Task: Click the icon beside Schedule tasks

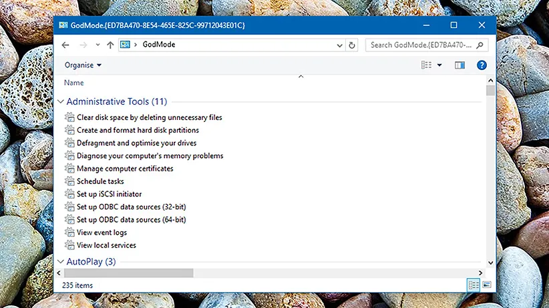Action: tap(69, 181)
